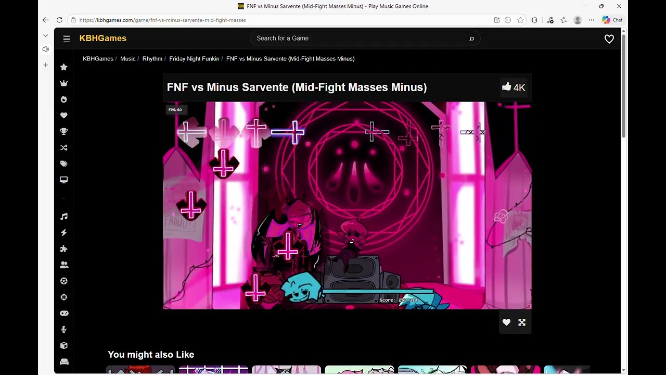Open the split screen icon in address bar
The width and height of the screenshot is (666, 375).
(497, 20)
